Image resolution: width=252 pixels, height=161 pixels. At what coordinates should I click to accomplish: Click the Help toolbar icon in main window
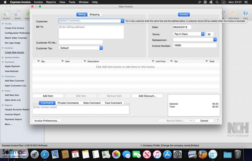pyautogui.click(x=245, y=15)
